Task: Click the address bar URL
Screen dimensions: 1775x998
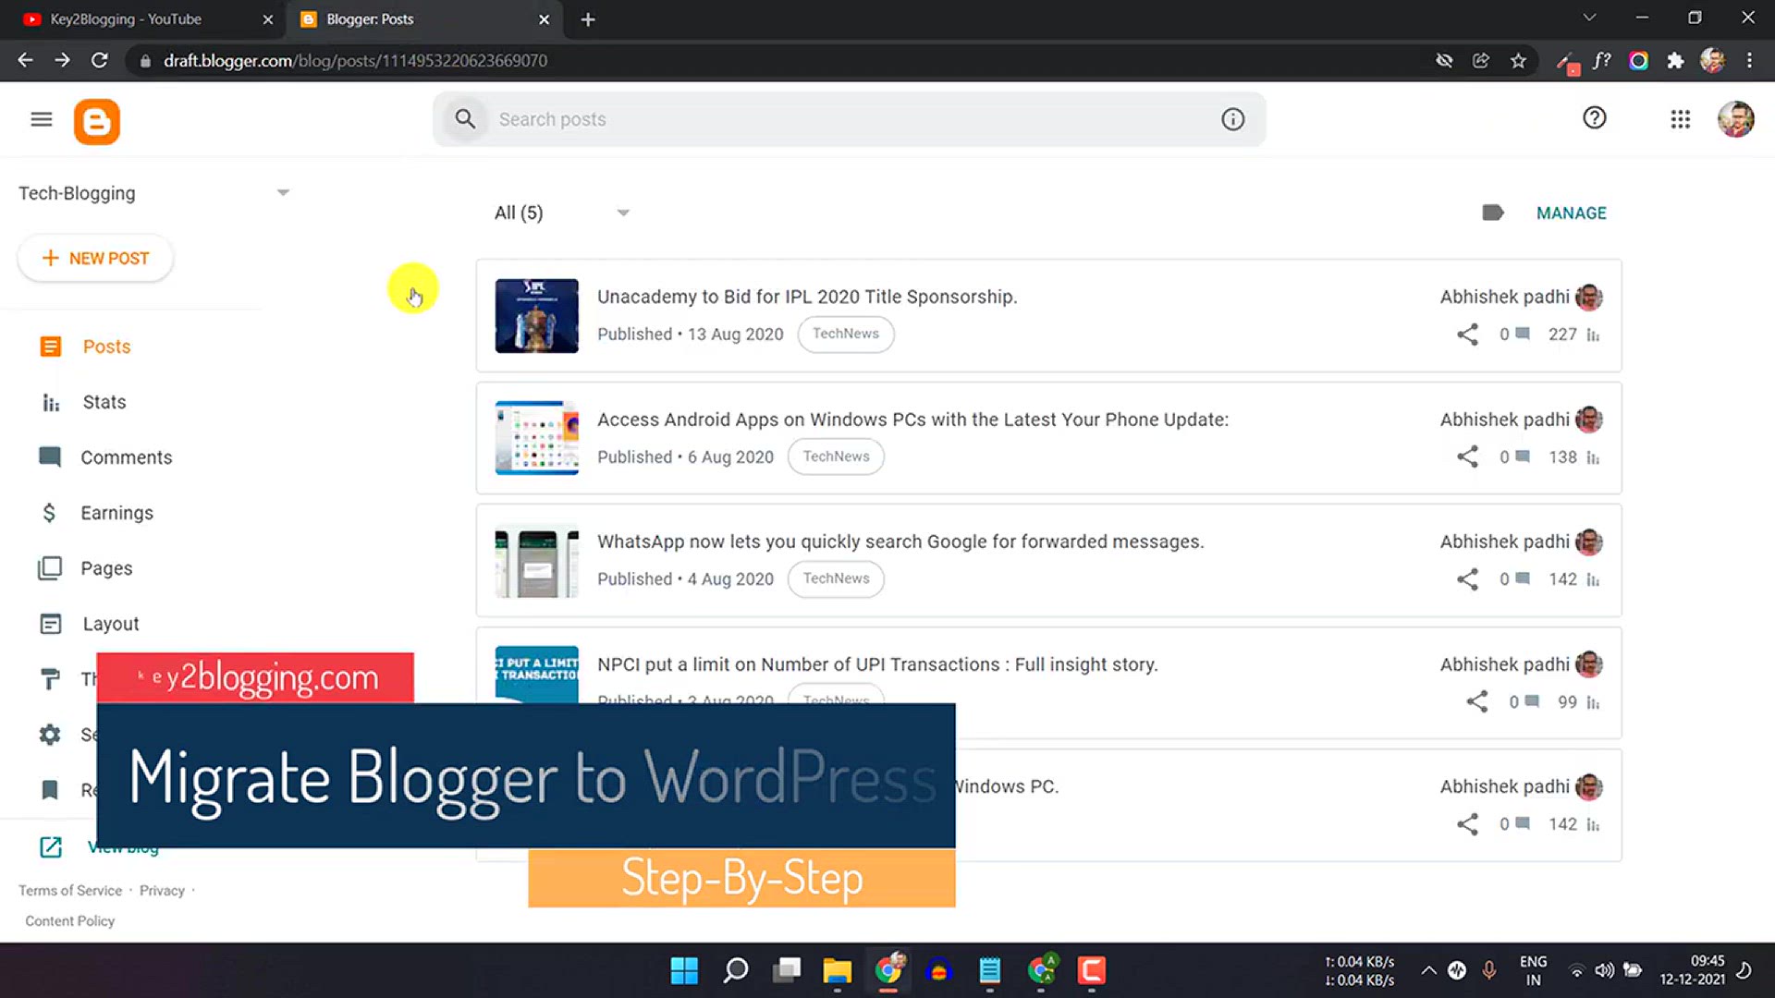Action: [355, 61]
